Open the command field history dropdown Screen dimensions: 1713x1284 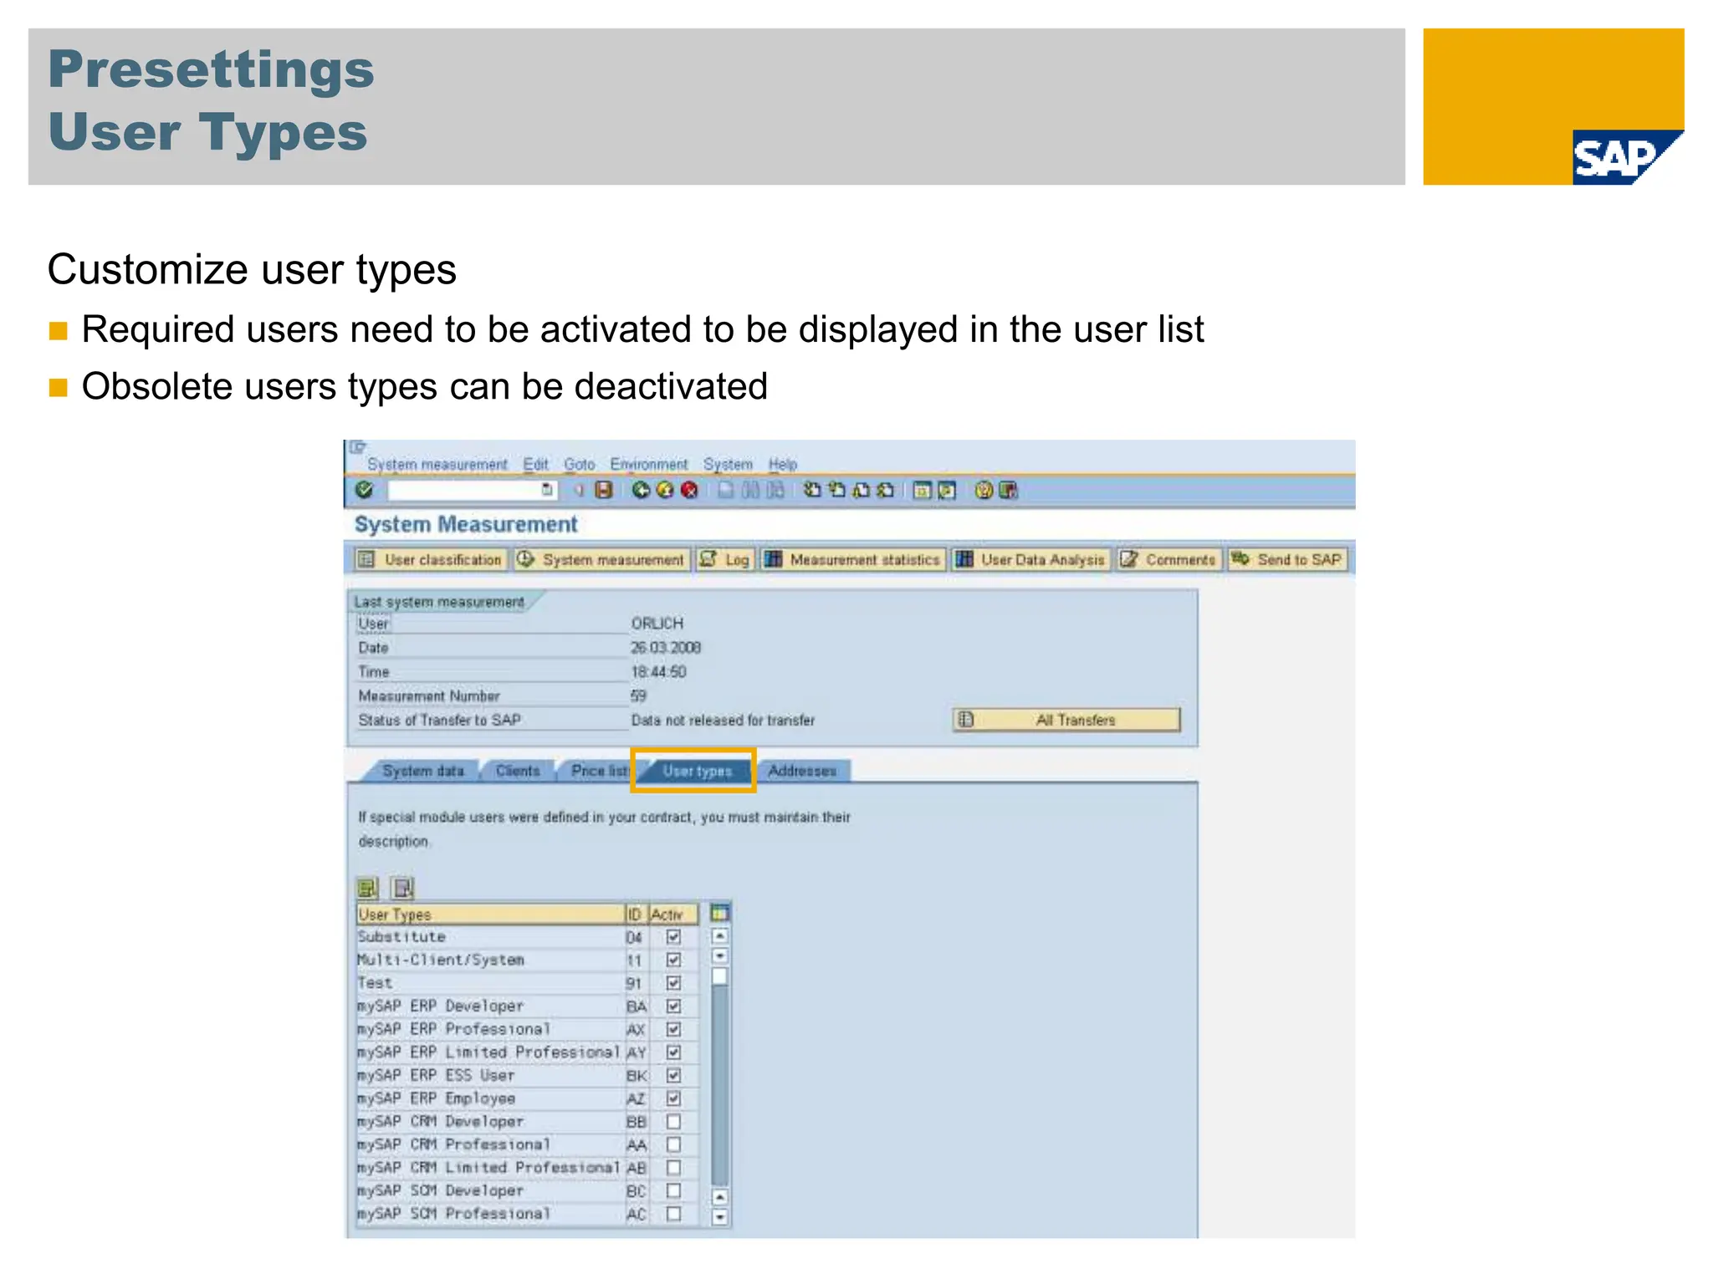547,490
